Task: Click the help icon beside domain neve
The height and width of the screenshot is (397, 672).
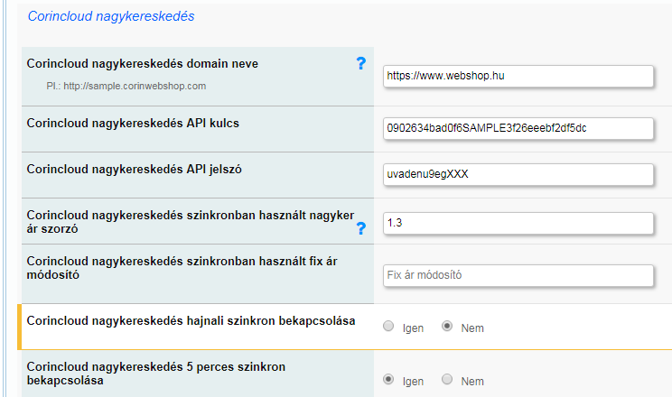Action: [361, 63]
